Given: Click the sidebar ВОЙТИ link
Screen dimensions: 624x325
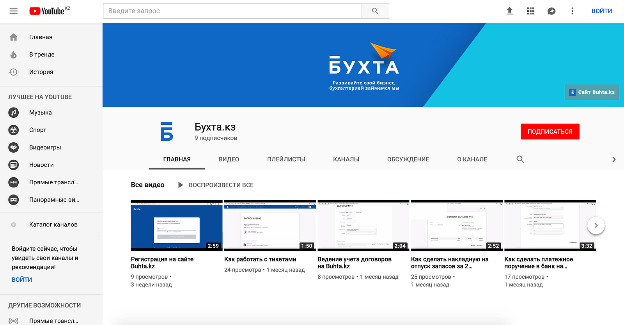Looking at the screenshot, I should point(22,279).
